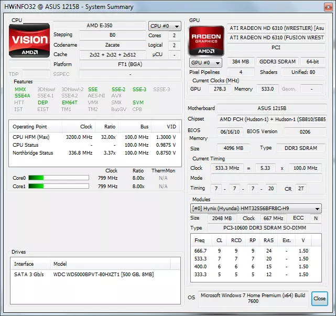Image resolution: width=336 pixels, height=316 pixels.
Task: Select the 333.3 frequency timing row
Action: pos(256,275)
